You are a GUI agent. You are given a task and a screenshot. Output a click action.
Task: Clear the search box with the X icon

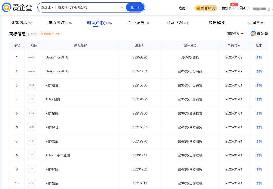tap(122, 7)
